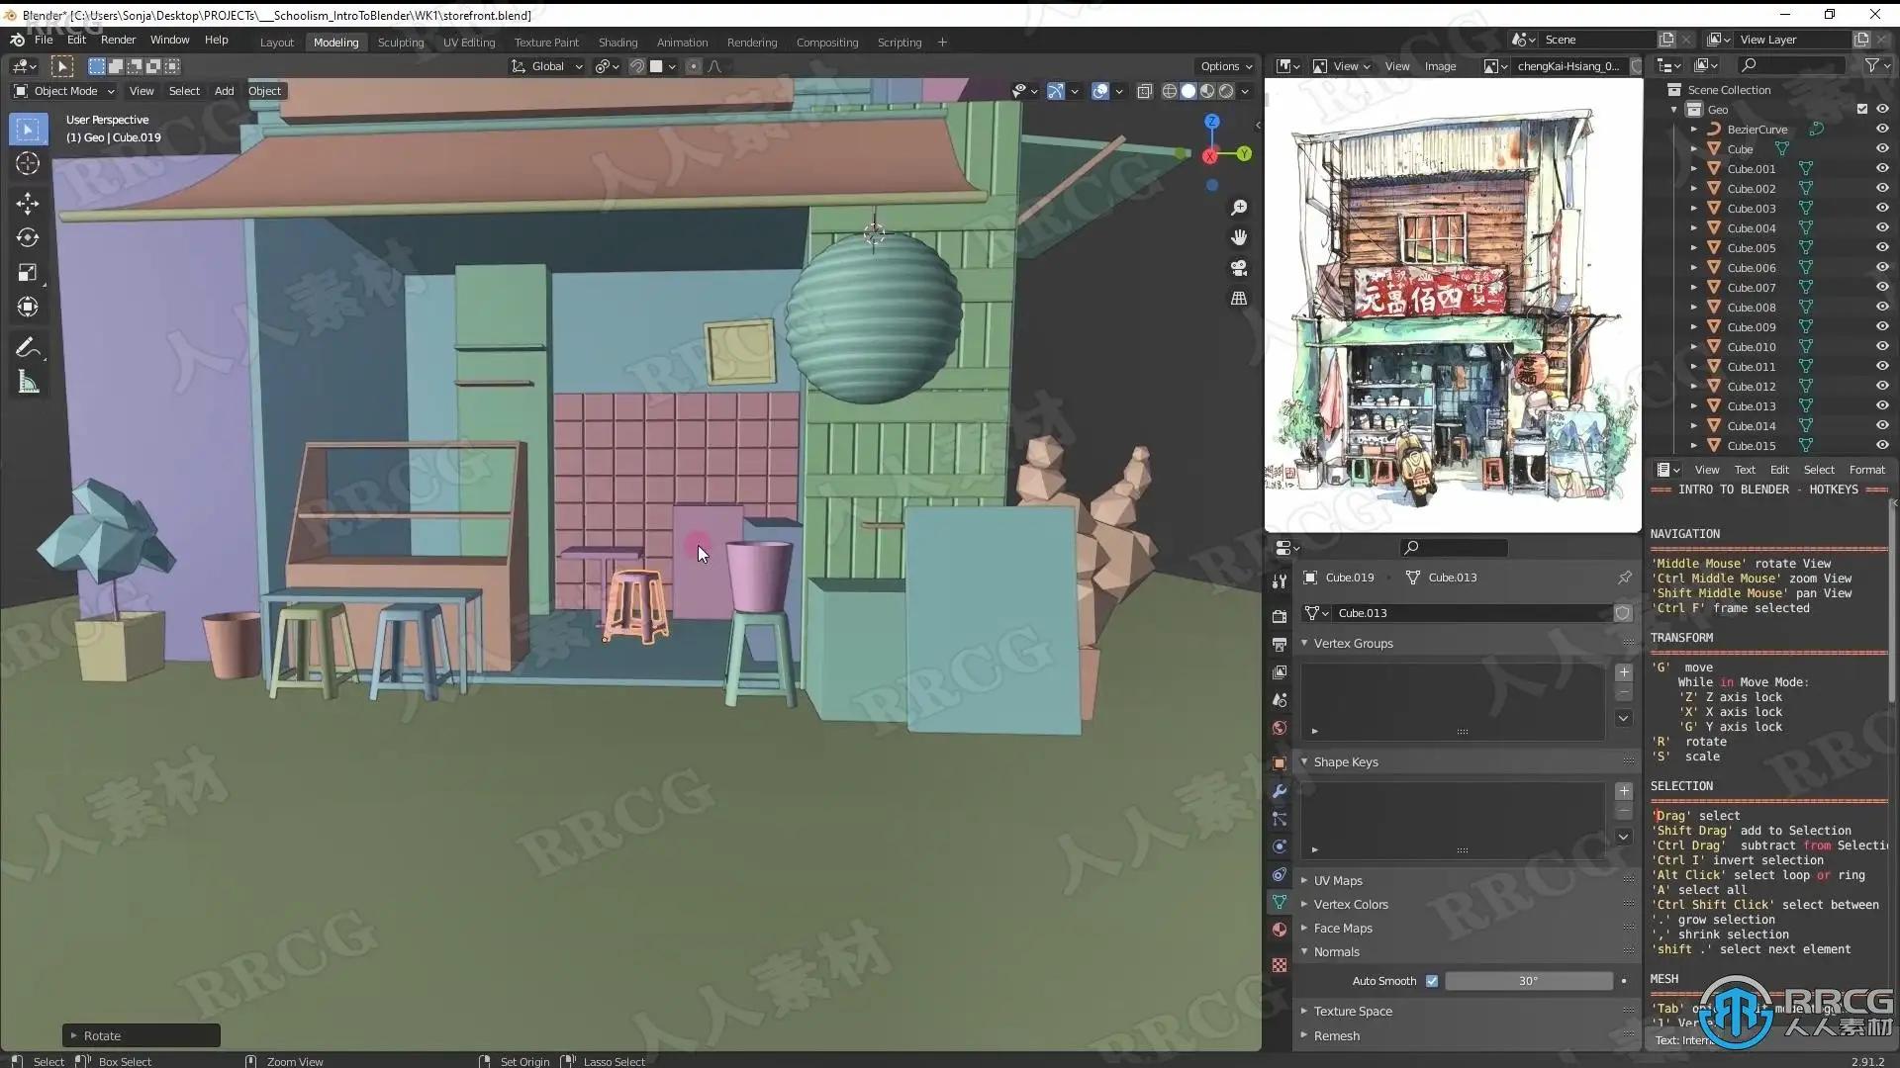Screen dimensions: 1900x1068
Task: Select the Scale tool in toolbar
Action: tap(28, 273)
